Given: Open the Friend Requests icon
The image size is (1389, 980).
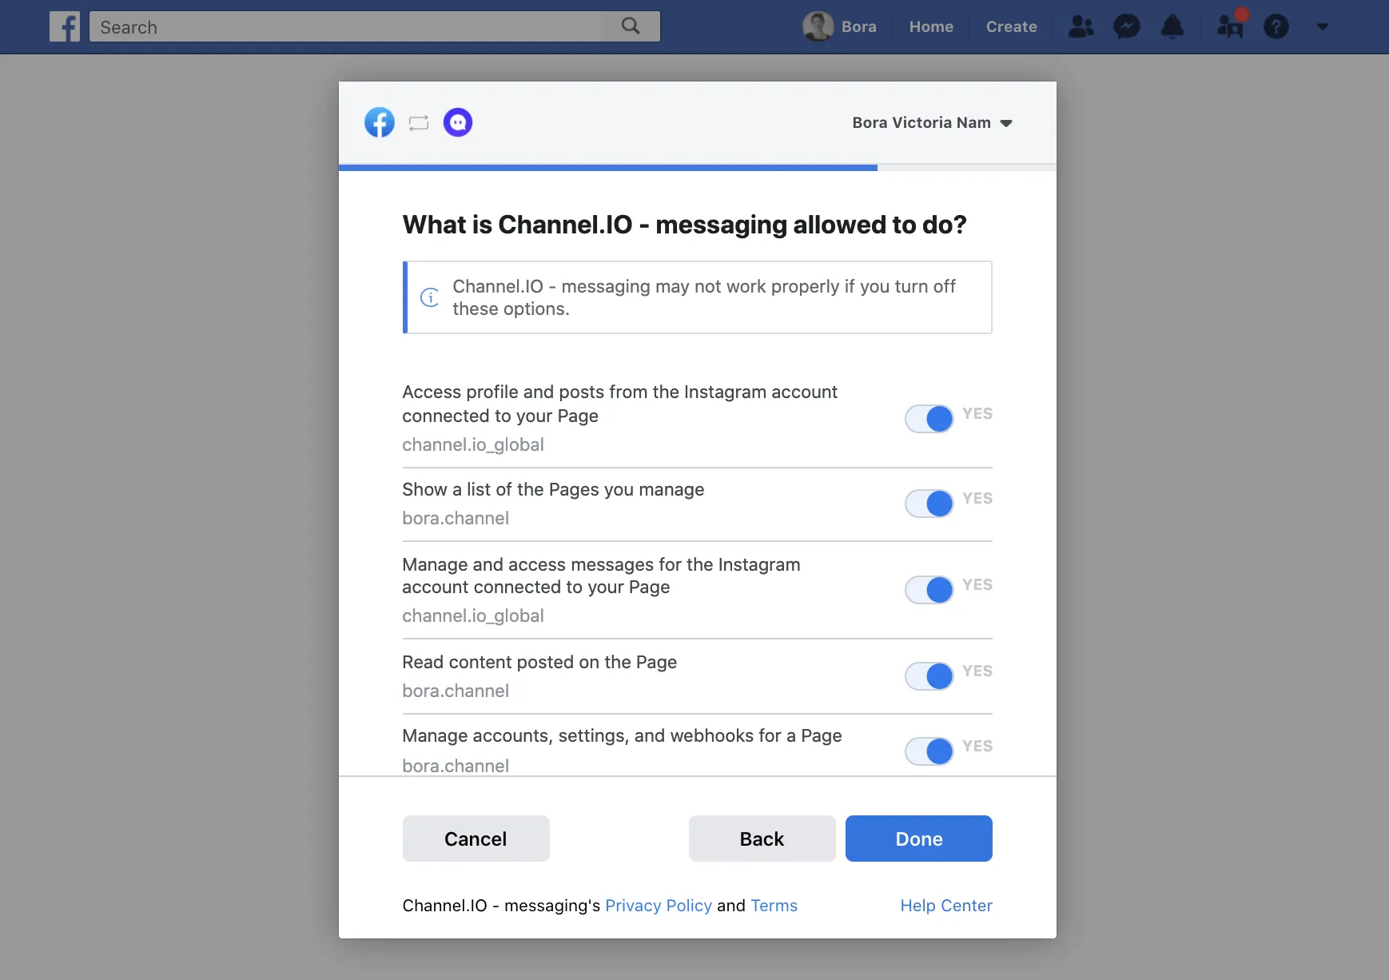Looking at the screenshot, I should (x=1081, y=26).
